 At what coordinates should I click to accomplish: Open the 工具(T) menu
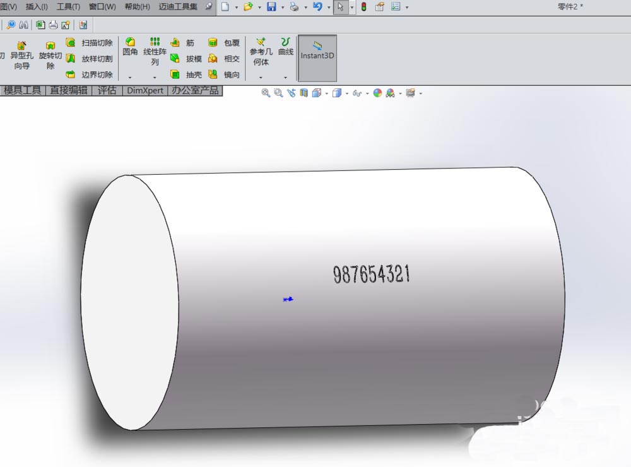pos(68,7)
